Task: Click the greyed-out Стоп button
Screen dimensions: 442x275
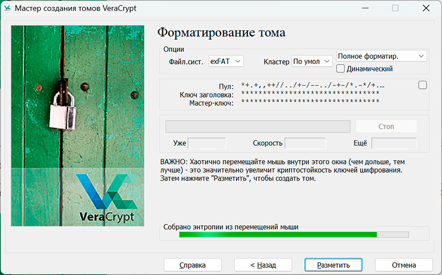Action: pos(386,126)
